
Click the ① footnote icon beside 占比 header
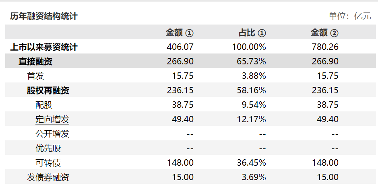(262, 33)
